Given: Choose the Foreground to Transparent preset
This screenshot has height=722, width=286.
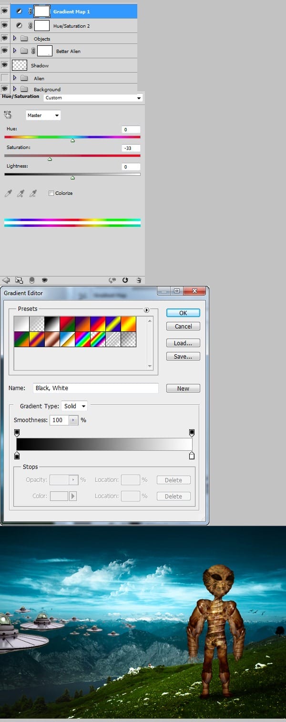Looking at the screenshot, I should [x=37, y=324].
